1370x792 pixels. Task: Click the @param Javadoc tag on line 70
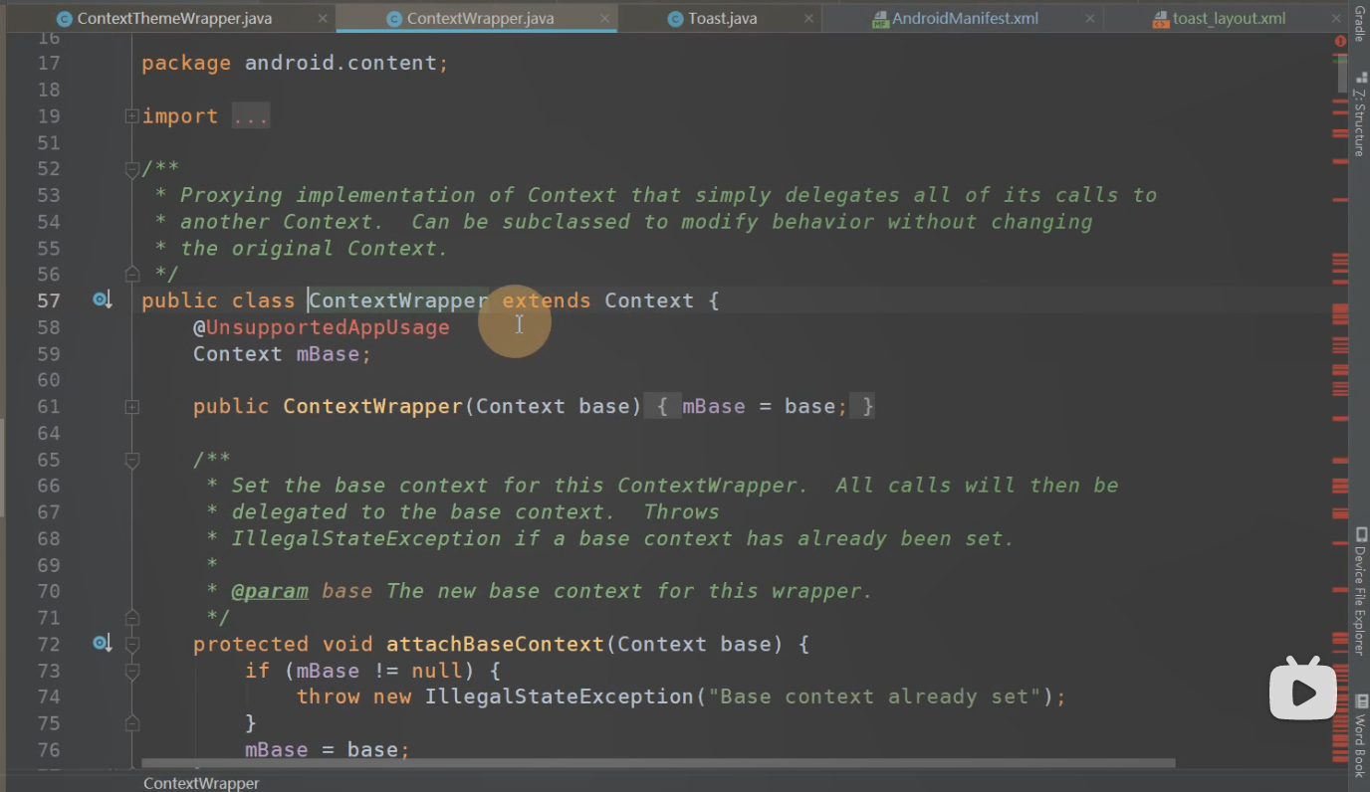pos(270,591)
